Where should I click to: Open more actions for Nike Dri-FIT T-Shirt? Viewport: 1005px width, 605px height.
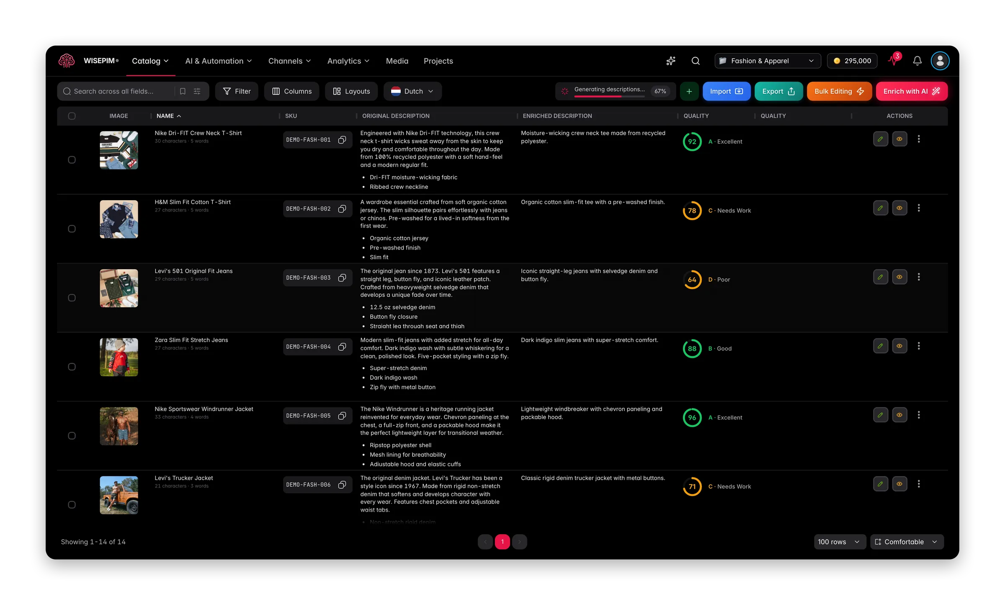pos(919,139)
